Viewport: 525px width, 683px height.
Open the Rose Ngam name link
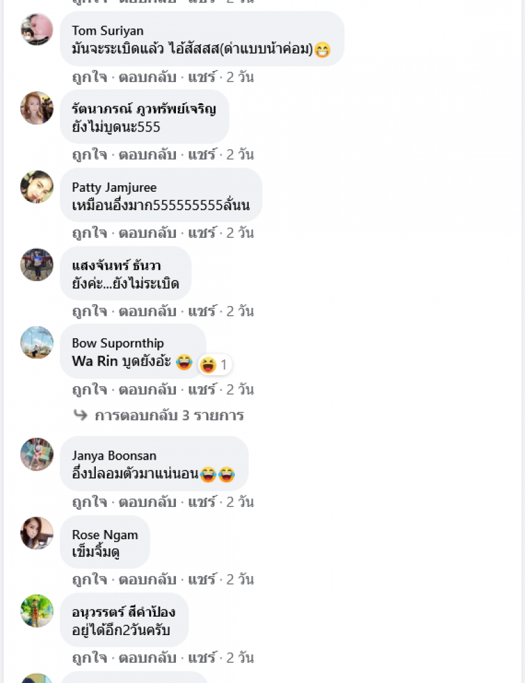point(105,535)
